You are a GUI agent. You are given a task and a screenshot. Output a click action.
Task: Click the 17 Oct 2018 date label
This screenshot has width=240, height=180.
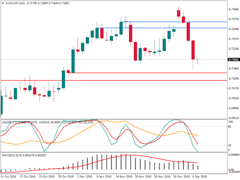(x=27, y=177)
